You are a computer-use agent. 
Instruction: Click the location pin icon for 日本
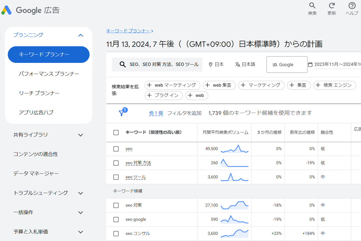pos(210,65)
